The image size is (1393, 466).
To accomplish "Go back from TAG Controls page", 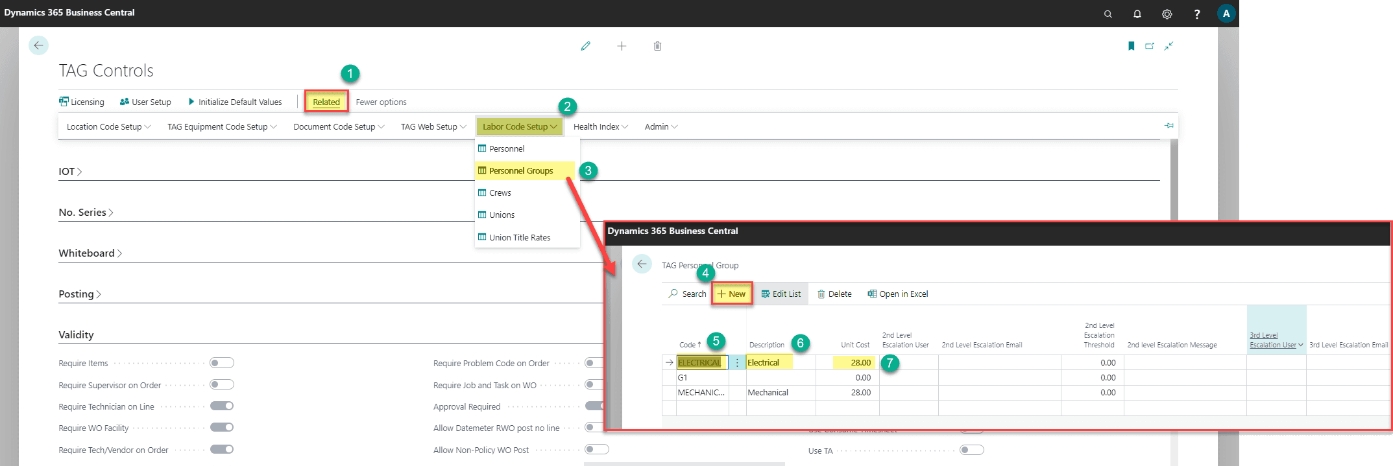I will [x=38, y=45].
